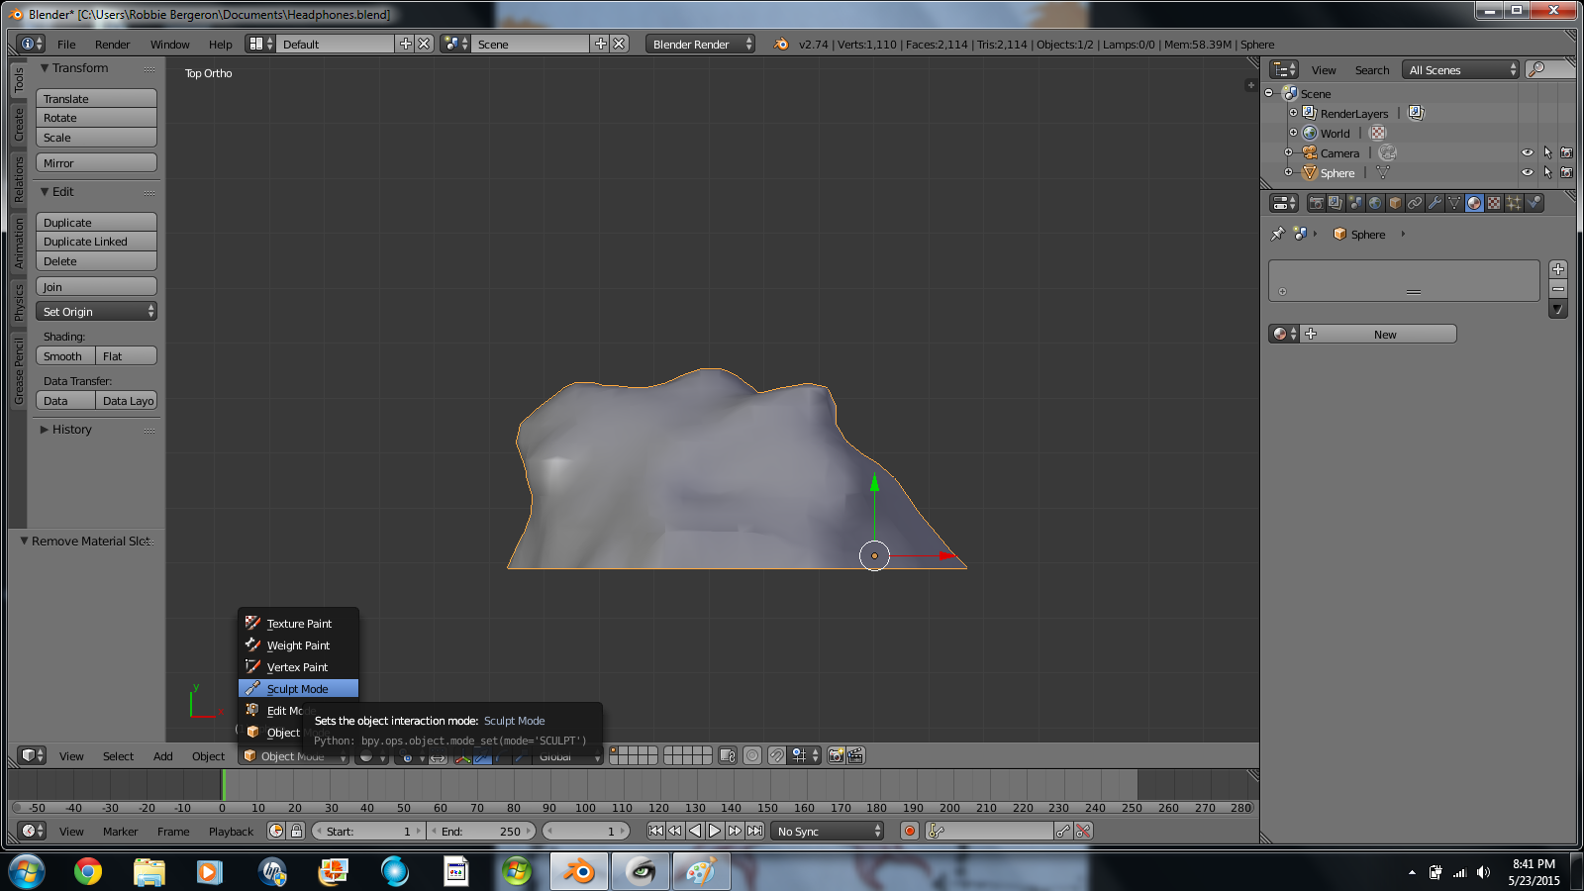The image size is (1584, 891).
Task: Select Texture Paint mode
Action: [x=298, y=624]
